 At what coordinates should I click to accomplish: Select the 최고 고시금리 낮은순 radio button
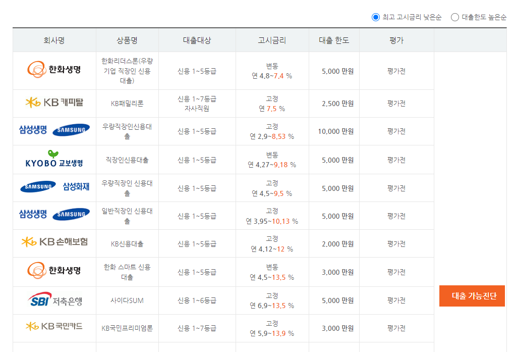[375, 17]
